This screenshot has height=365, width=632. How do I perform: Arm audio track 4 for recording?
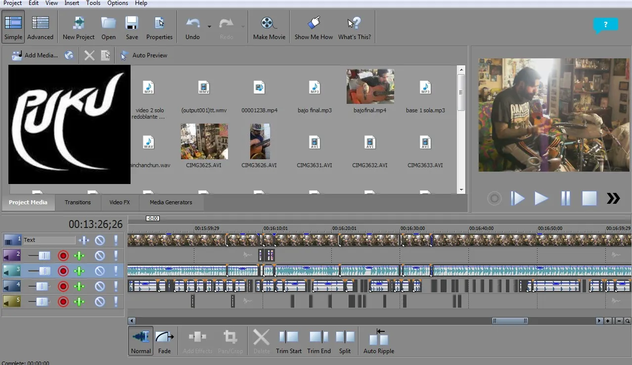pos(63,286)
